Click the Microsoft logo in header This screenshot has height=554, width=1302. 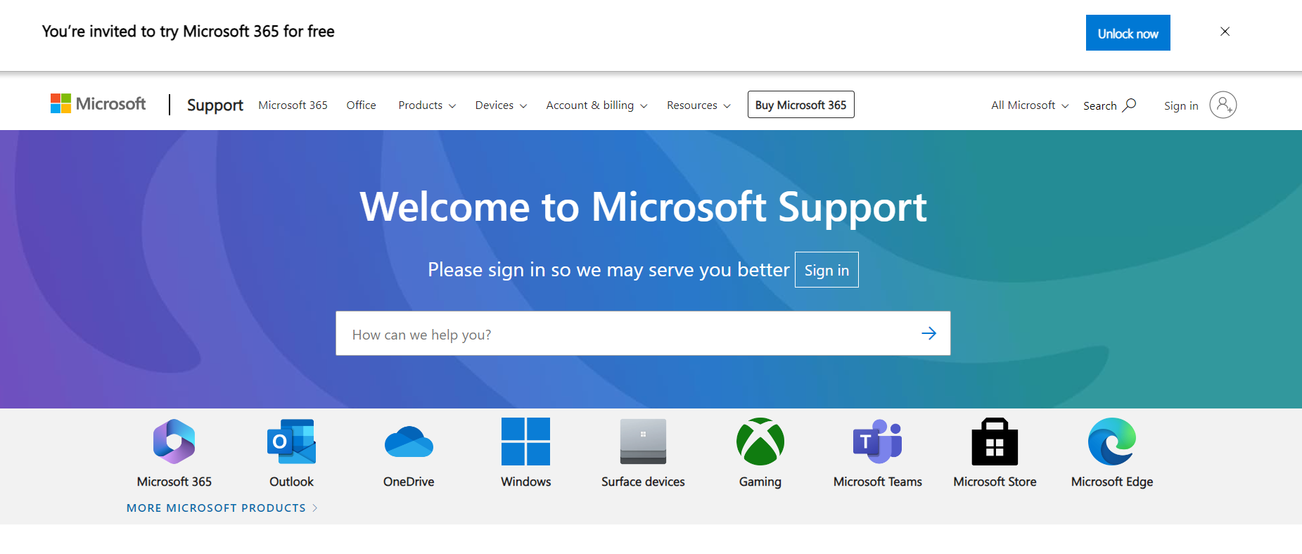[x=98, y=104]
